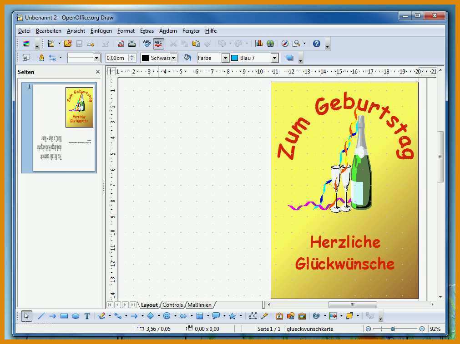Open the Hilfe menu
Screen dimensions: 460x344
tap(211, 31)
